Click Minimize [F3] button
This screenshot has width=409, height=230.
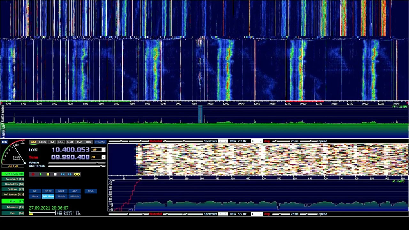13,207
